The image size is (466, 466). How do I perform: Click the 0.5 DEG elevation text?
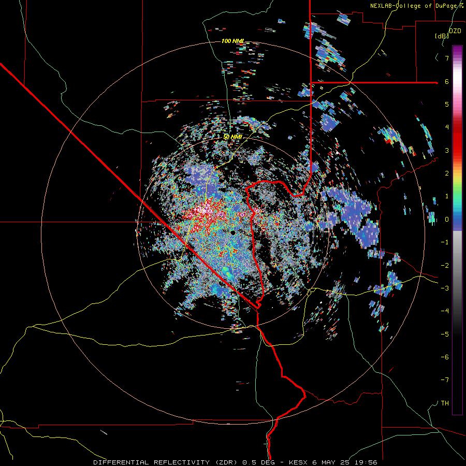coord(258,462)
